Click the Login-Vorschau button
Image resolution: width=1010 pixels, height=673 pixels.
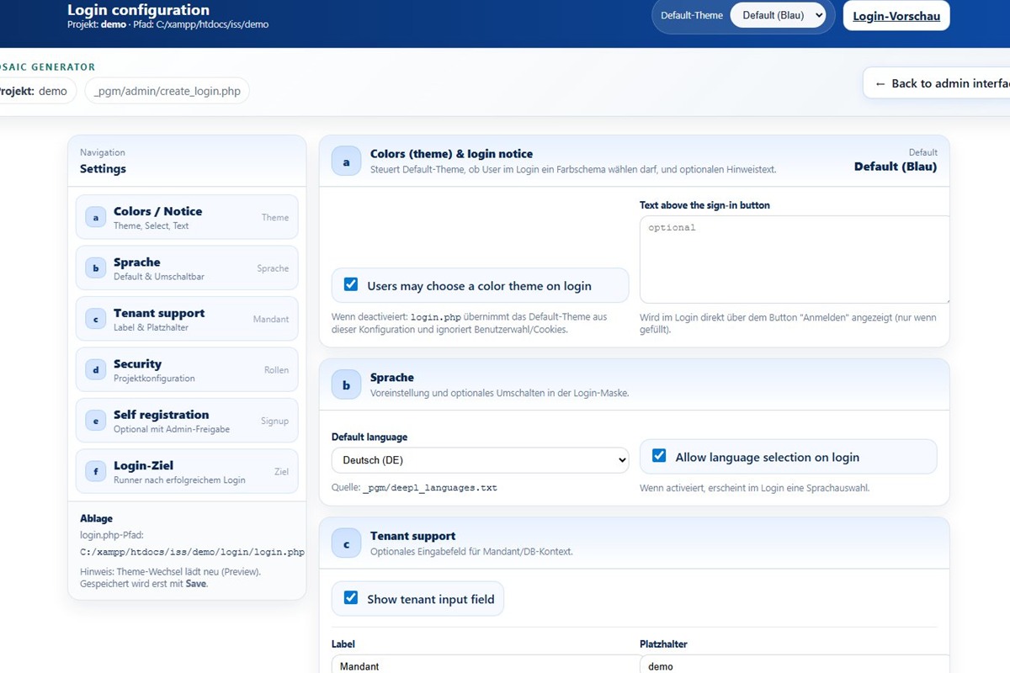pos(896,16)
